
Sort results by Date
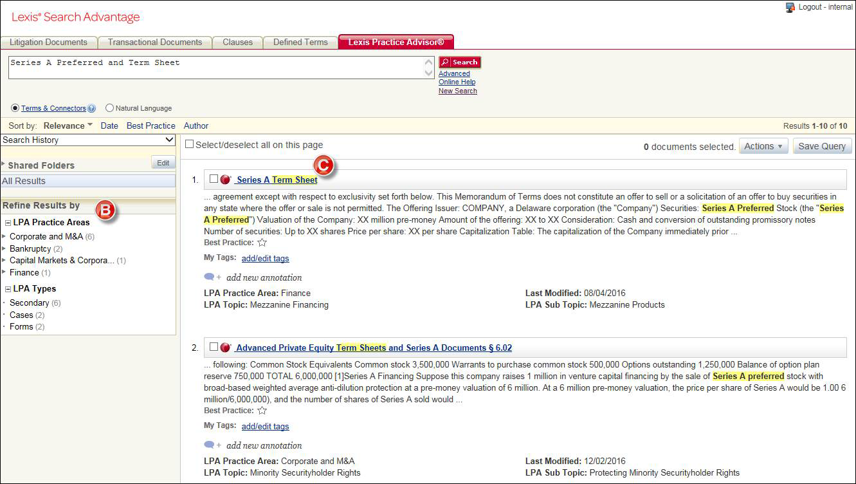click(109, 126)
